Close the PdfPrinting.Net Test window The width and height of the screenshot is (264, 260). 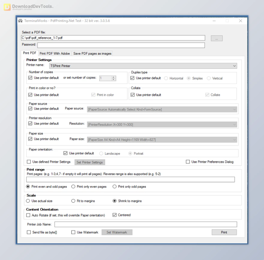click(x=241, y=21)
